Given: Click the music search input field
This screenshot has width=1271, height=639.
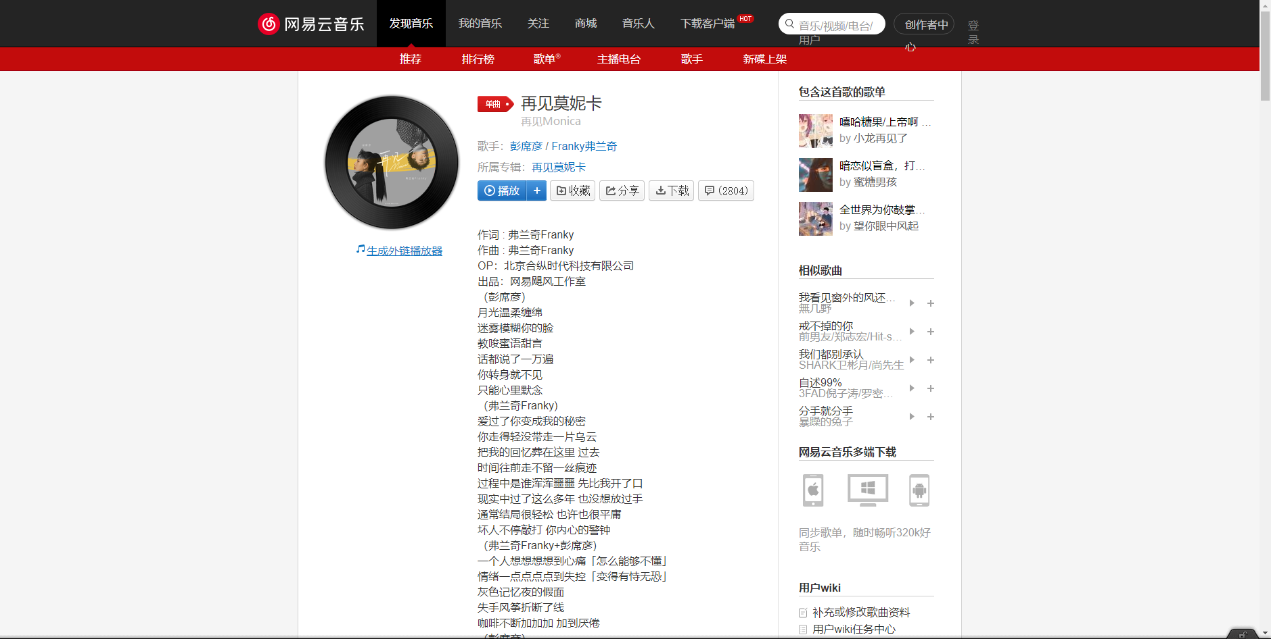Looking at the screenshot, I should 839,24.
